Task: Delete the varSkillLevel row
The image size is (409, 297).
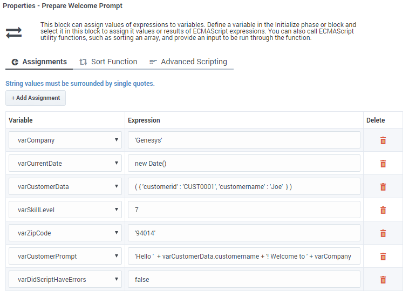Action: 383,210
